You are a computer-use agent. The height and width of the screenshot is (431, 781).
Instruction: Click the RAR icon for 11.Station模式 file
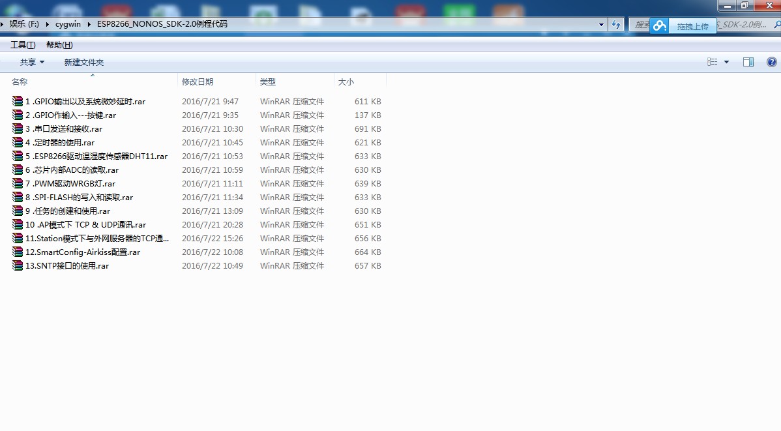tap(18, 238)
